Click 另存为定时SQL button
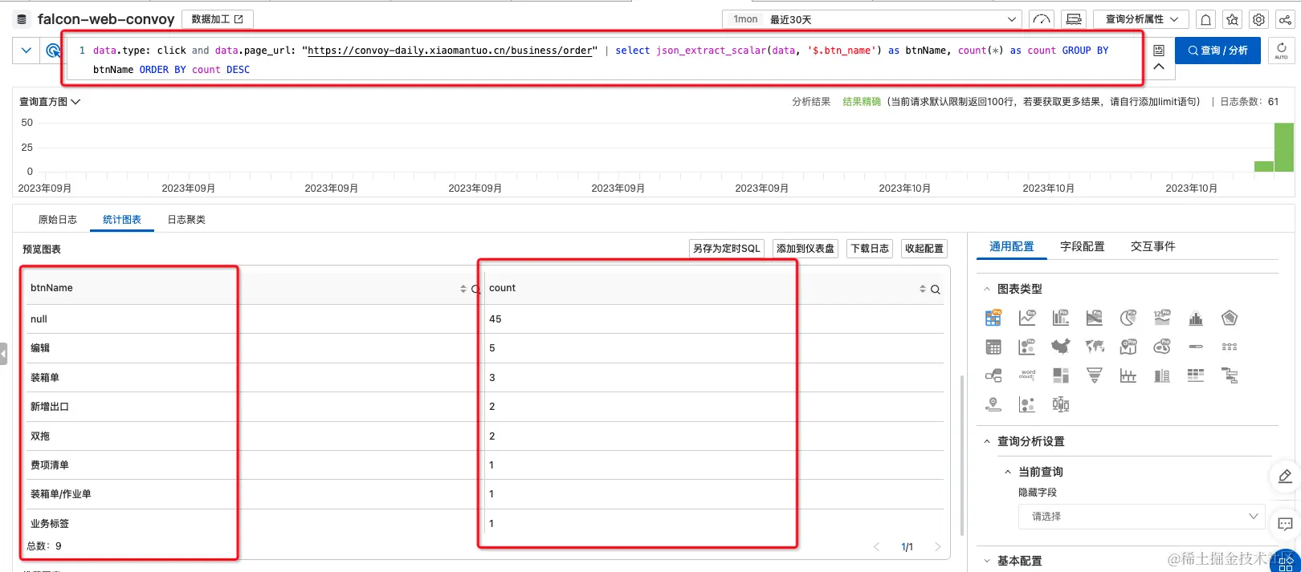Viewport: 1301px width, 572px height. (x=727, y=249)
